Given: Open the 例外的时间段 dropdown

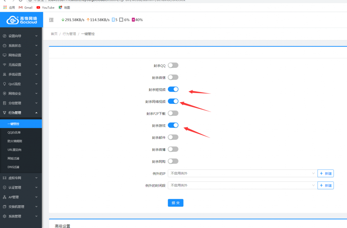Looking at the screenshot, I should pyautogui.click(x=243, y=185).
